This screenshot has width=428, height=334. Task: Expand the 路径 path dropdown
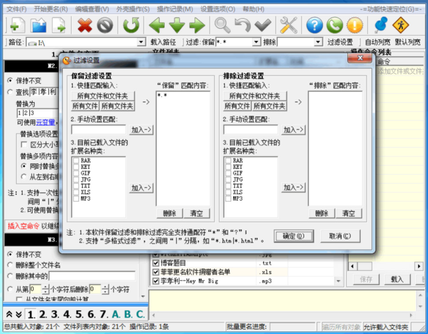pos(141,42)
